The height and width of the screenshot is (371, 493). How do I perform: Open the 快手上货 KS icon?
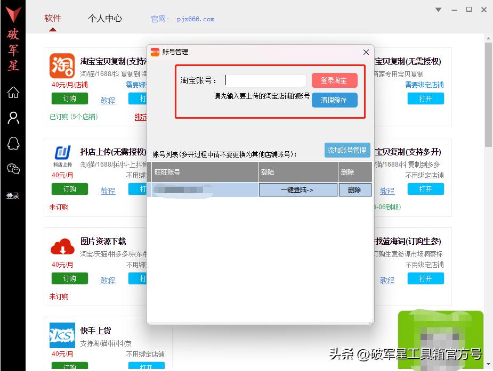click(62, 336)
